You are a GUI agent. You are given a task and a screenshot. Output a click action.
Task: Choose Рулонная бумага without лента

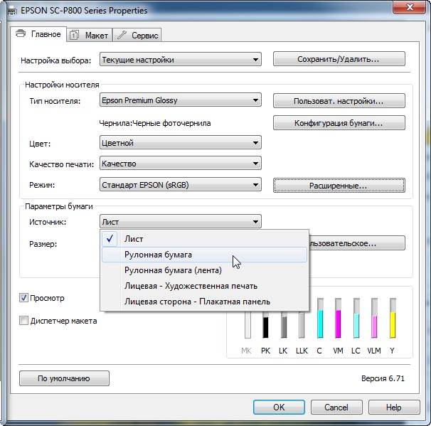point(204,255)
